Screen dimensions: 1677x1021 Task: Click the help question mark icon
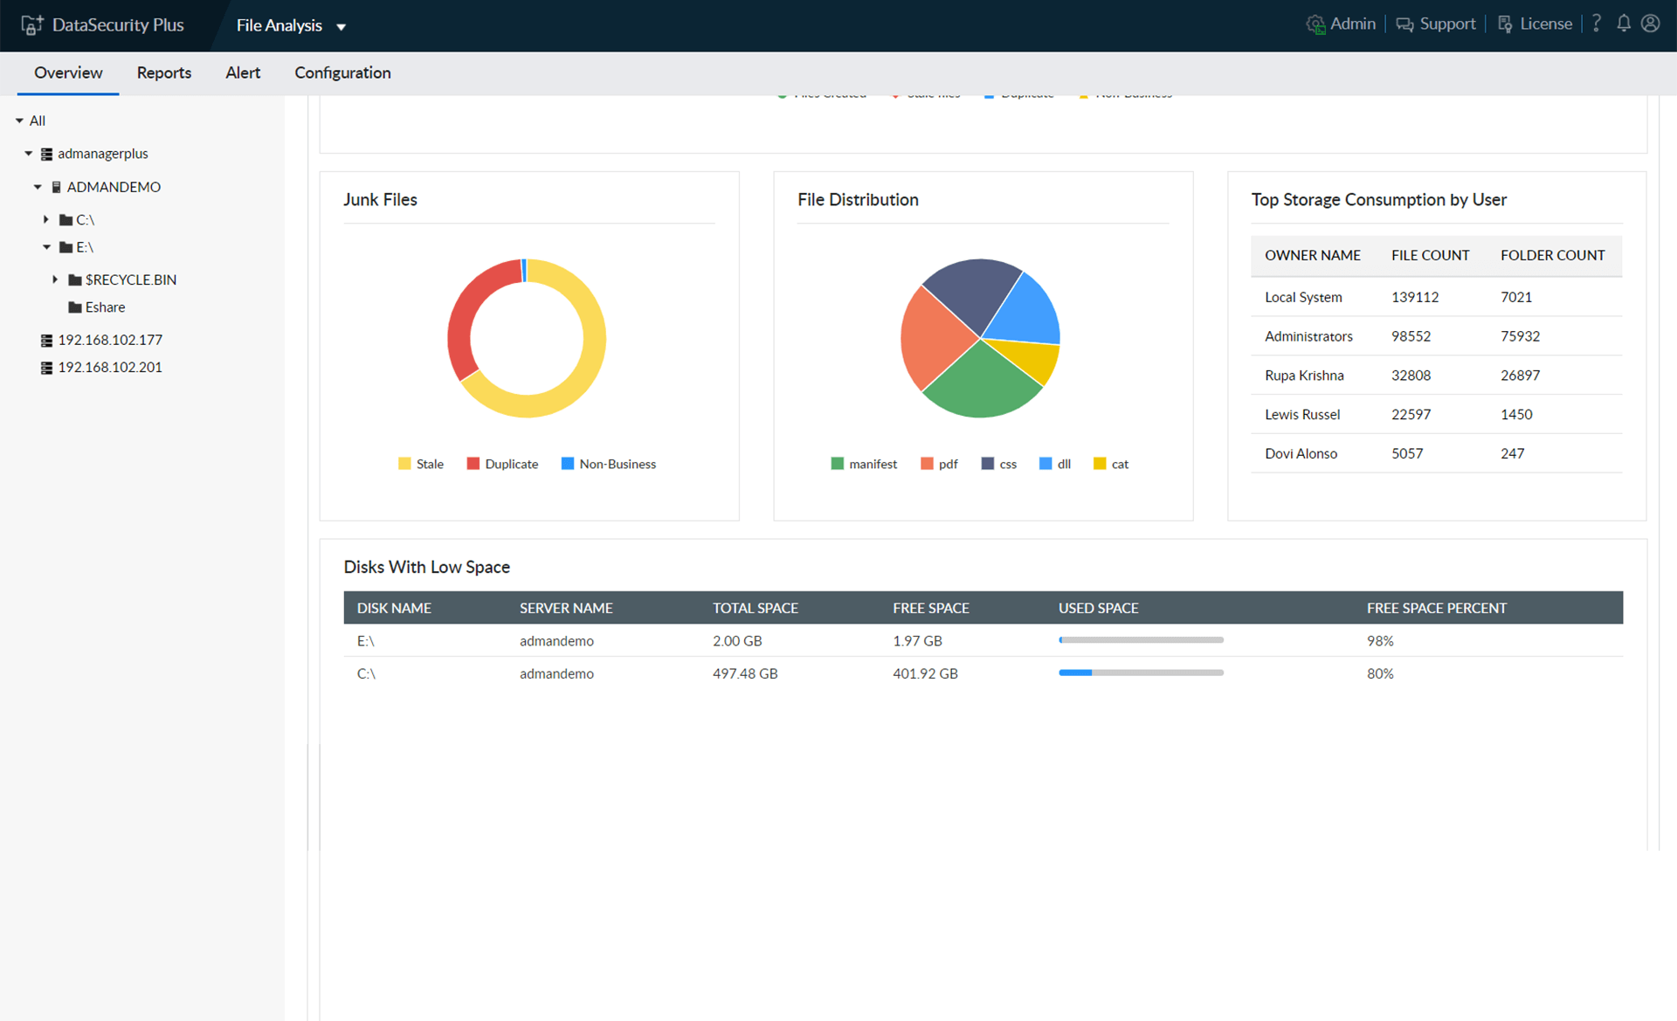click(1596, 24)
